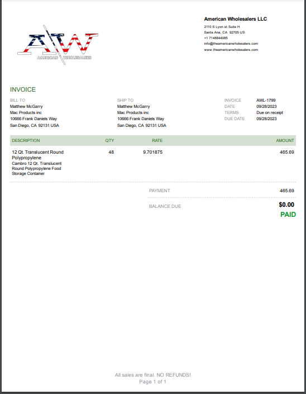Click the invoice number AWL-1799

point(266,100)
